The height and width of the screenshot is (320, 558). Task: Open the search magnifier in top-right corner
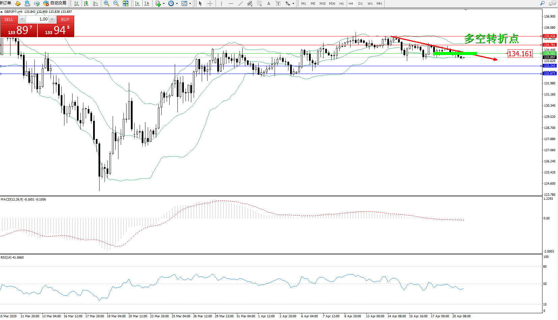(542, 3)
